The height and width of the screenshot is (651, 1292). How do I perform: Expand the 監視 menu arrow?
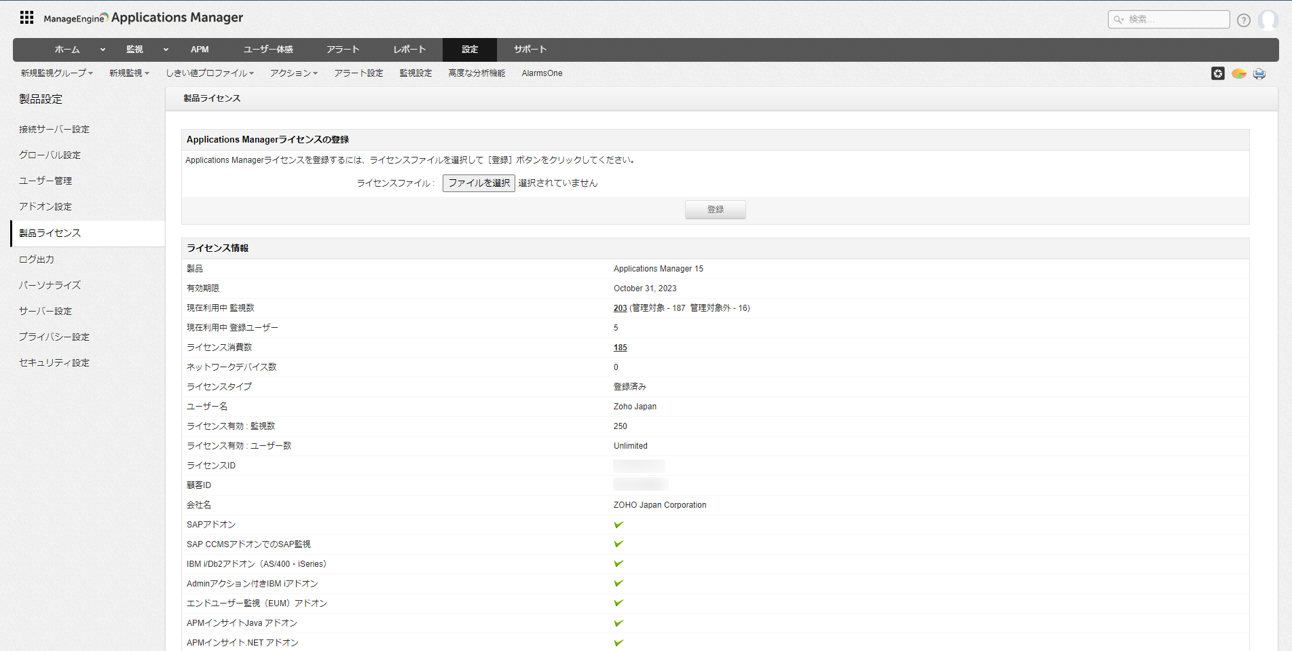pos(166,50)
